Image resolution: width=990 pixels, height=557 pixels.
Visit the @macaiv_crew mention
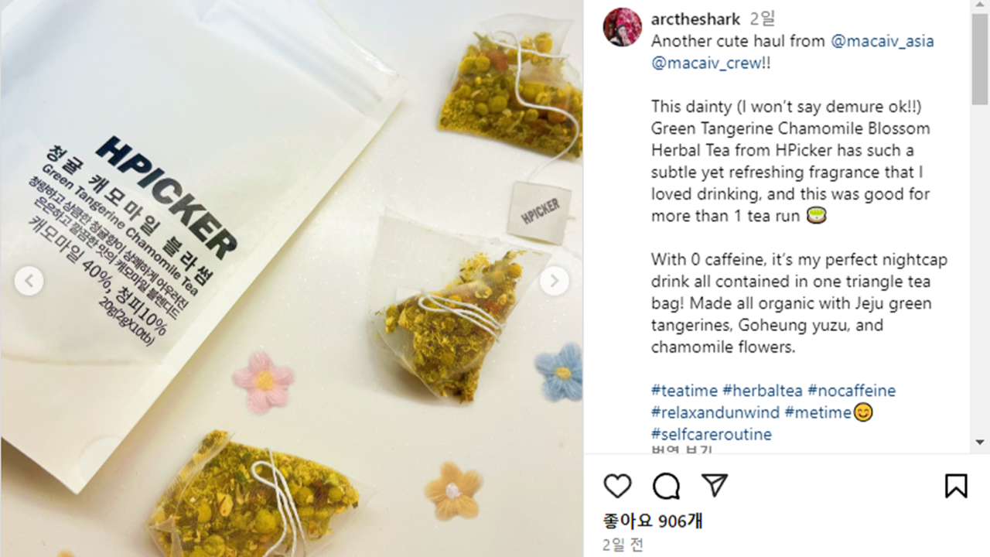[706, 63]
